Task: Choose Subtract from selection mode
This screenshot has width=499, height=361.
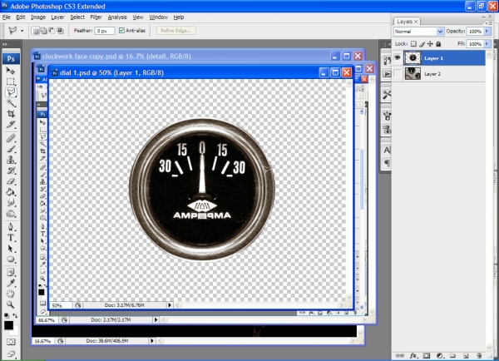Action: 52,31
